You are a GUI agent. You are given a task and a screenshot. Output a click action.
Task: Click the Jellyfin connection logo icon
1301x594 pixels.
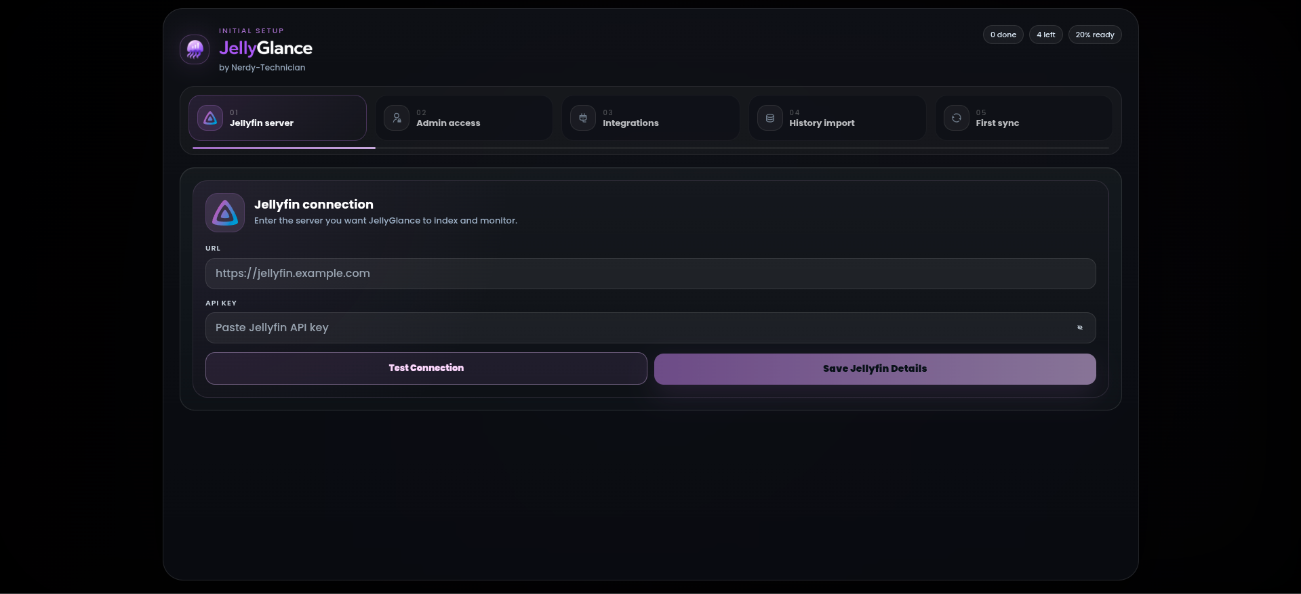225,213
